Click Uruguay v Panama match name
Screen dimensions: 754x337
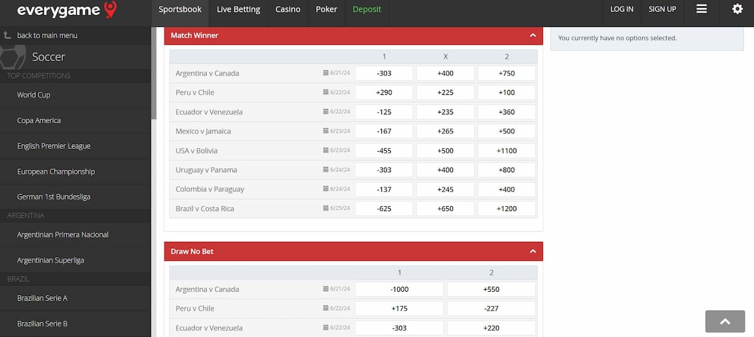207,170
